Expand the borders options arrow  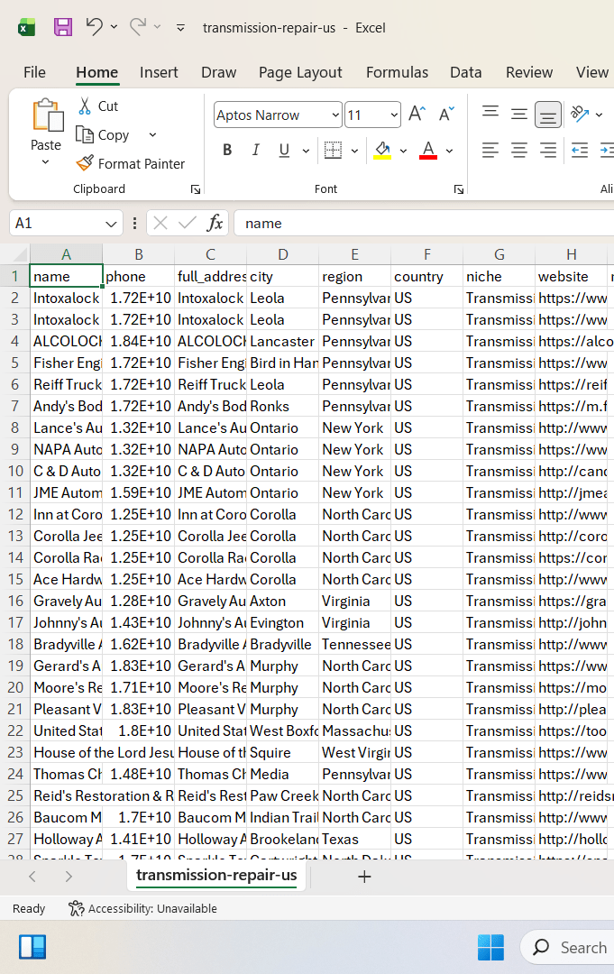pyautogui.click(x=354, y=151)
